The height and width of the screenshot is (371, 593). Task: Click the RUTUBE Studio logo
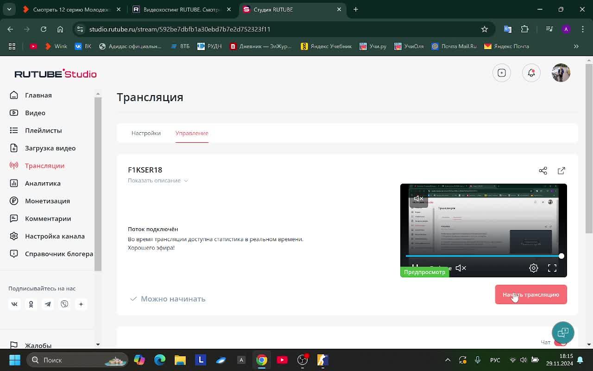(x=56, y=74)
